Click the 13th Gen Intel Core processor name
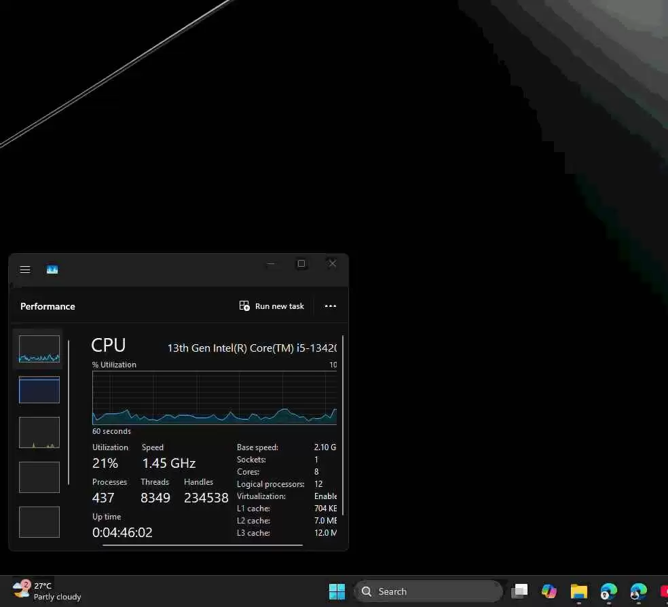 pyautogui.click(x=252, y=348)
